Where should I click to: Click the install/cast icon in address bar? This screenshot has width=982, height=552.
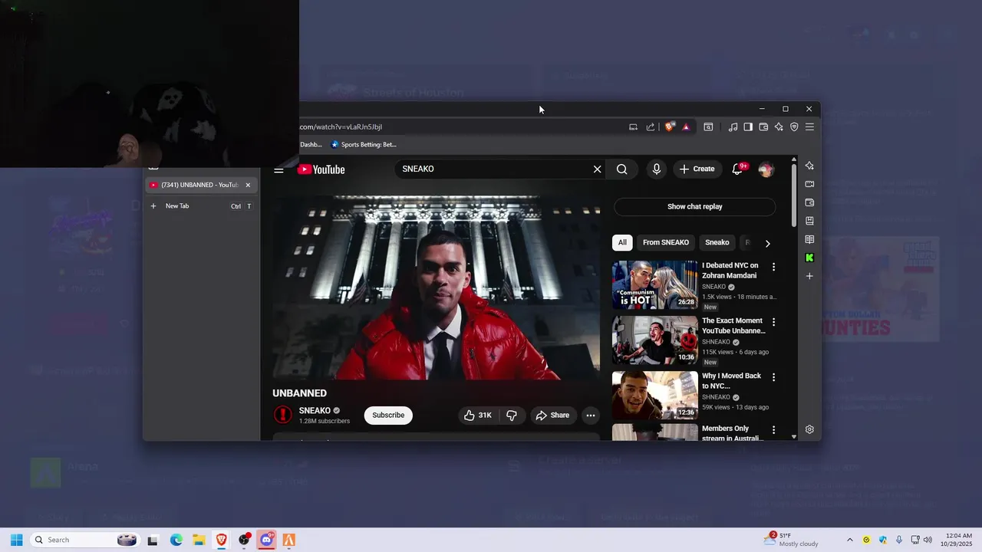[x=633, y=127]
